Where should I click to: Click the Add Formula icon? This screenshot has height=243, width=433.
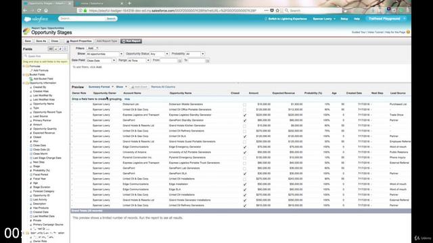31,70
